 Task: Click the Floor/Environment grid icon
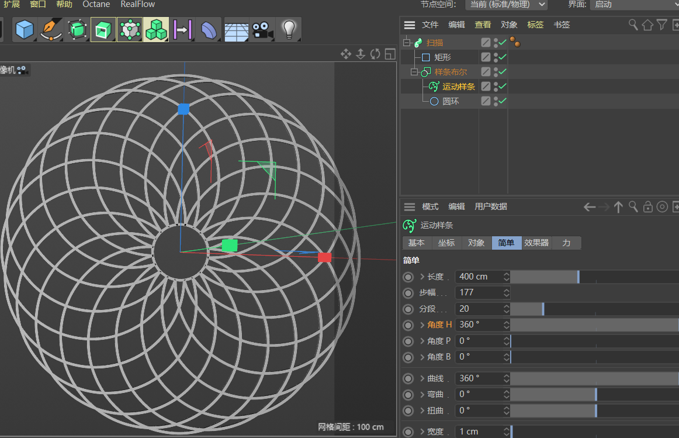tap(236, 29)
